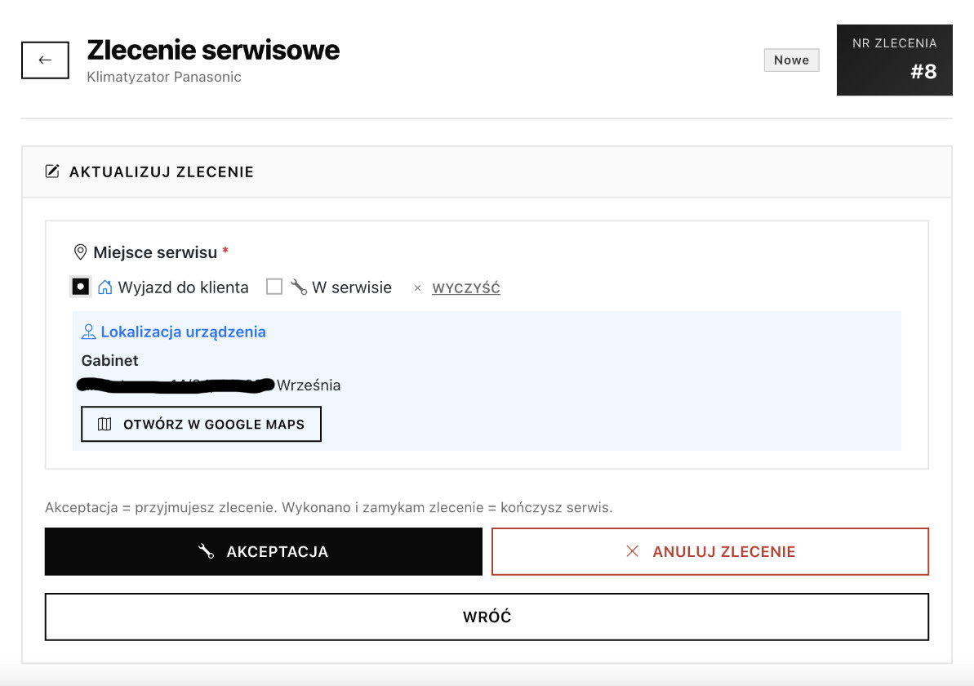Screen dimensions: 974x686
Task: Click the Września address text
Action: pyautogui.click(x=308, y=385)
